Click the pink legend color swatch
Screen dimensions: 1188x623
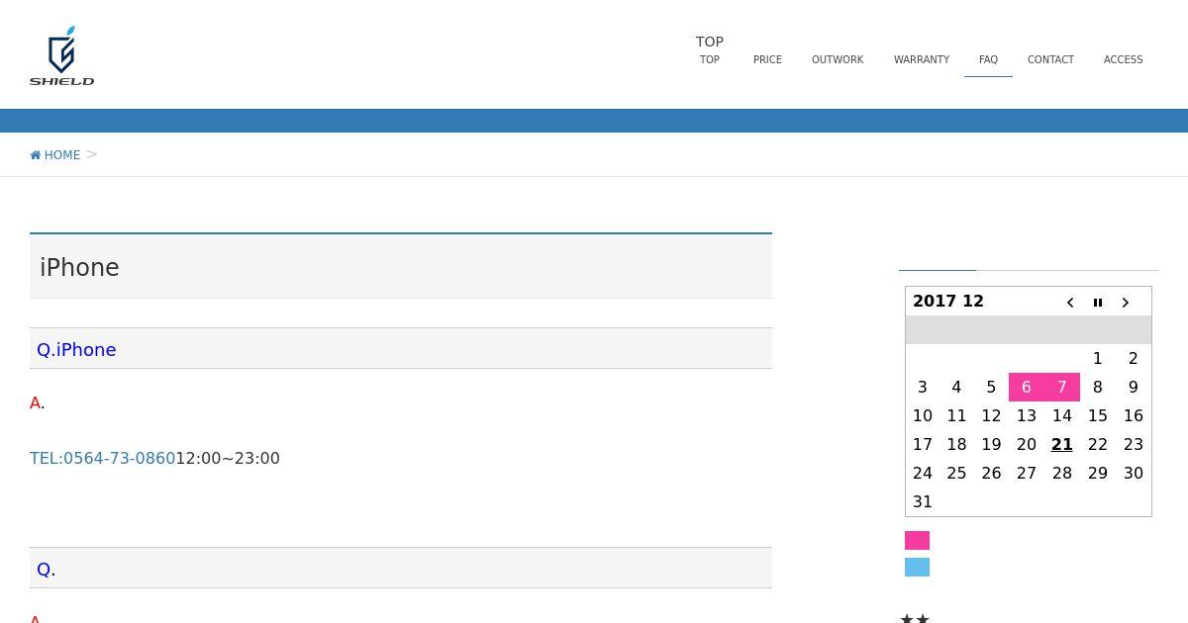tap(917, 541)
